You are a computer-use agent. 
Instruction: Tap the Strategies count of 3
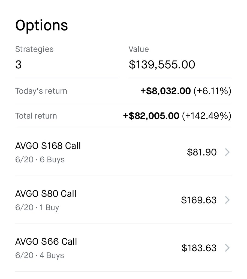(18, 65)
